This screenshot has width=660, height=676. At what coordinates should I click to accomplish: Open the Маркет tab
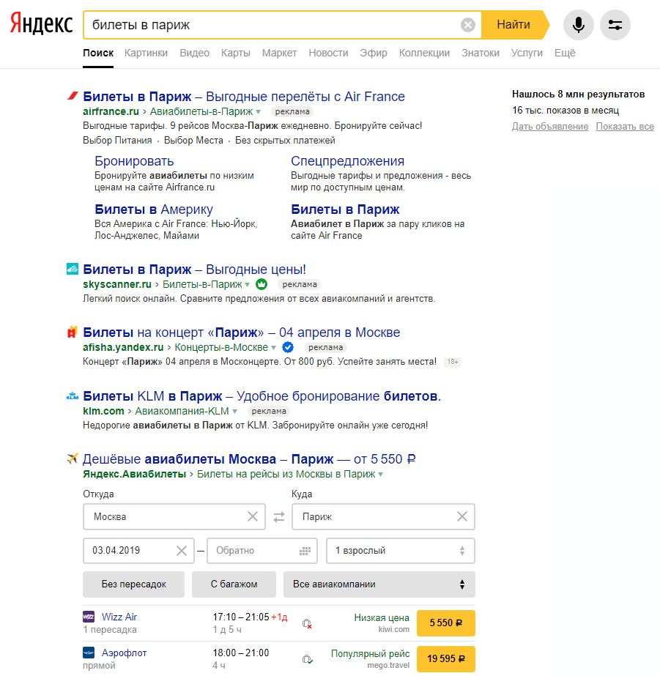[x=279, y=53]
